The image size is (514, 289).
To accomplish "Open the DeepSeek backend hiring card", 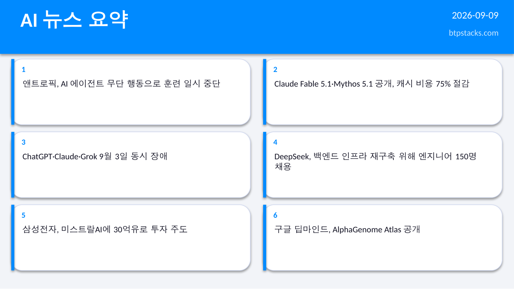I will 383,165.
